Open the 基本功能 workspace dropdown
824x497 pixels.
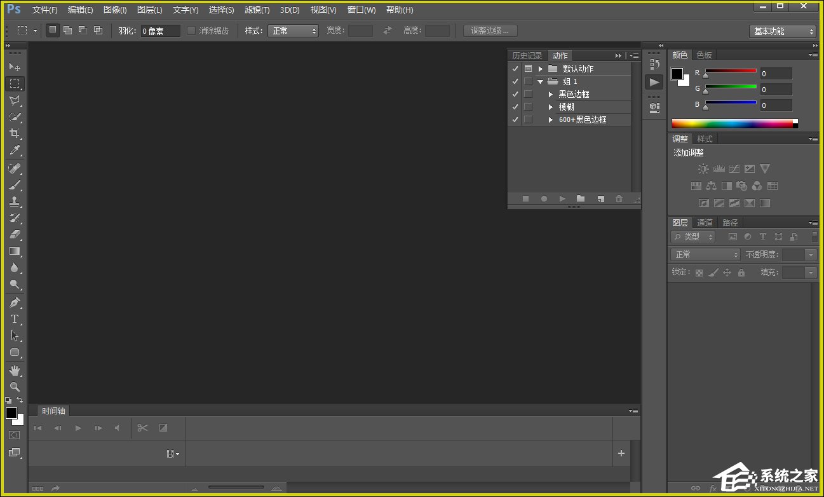(x=782, y=31)
